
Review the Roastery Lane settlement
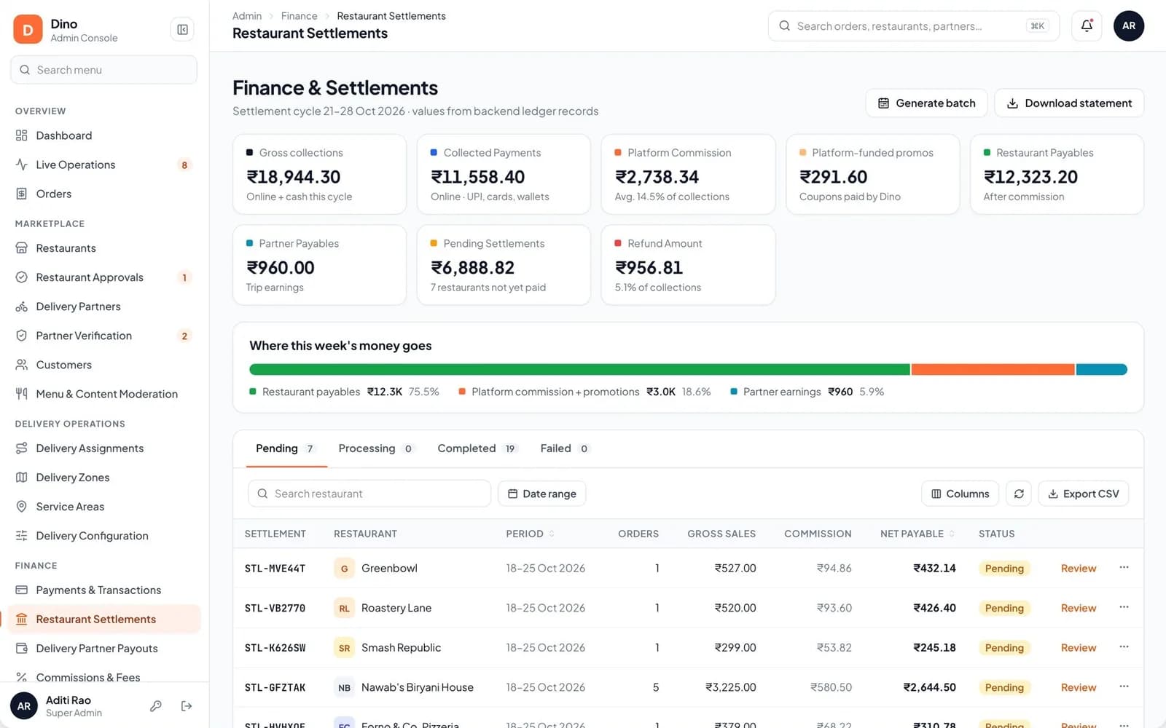pos(1079,608)
